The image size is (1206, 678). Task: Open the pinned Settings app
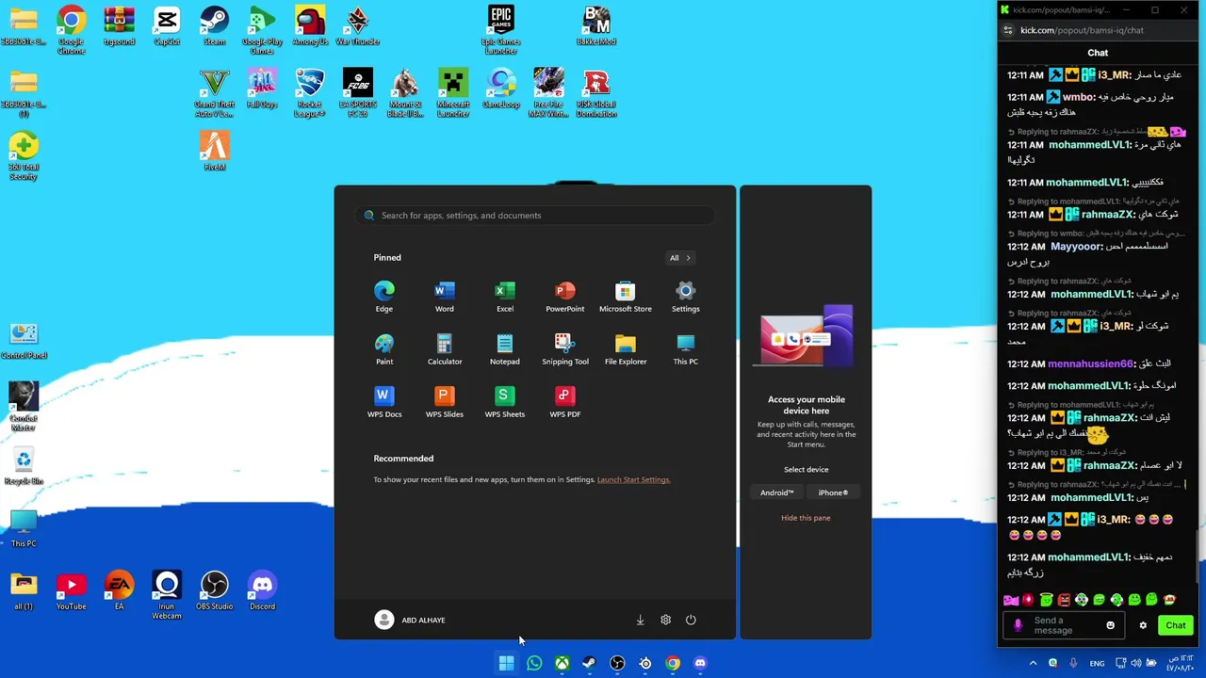click(x=686, y=296)
